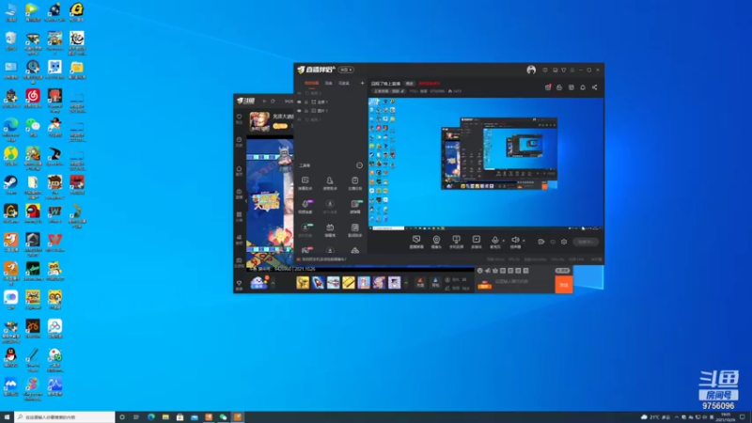The height and width of the screenshot is (423, 752).
Task: Open File Explorer from the taskbar
Action: click(x=165, y=417)
